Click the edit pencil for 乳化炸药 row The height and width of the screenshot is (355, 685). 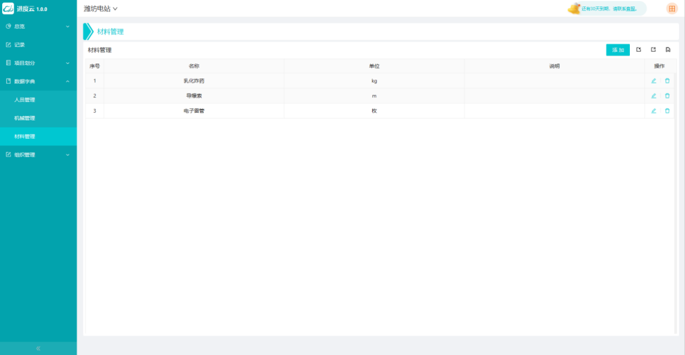tap(653, 81)
